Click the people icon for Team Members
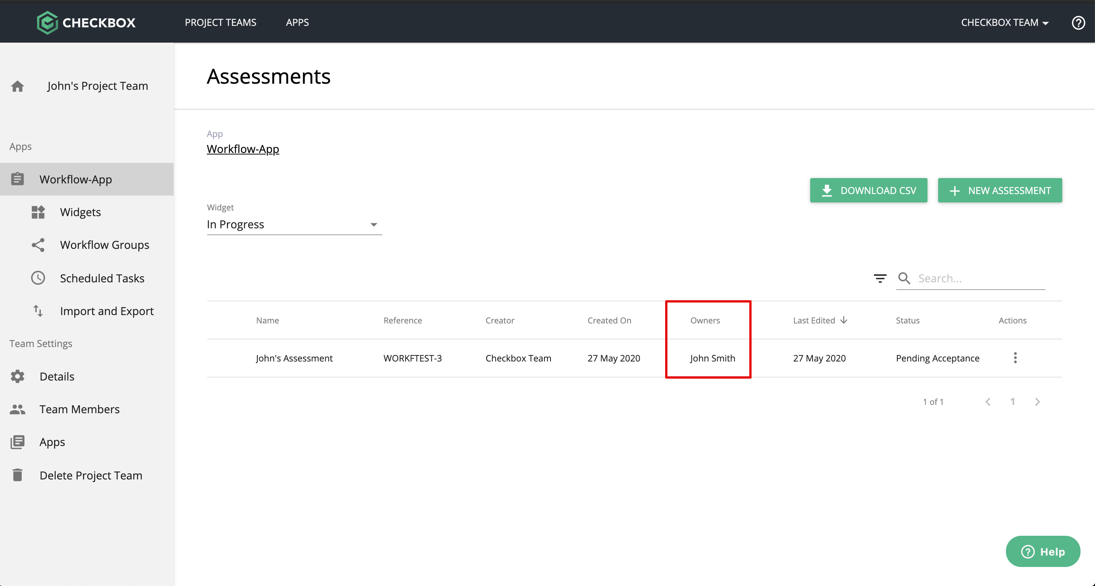The height and width of the screenshot is (586, 1095). click(18, 409)
